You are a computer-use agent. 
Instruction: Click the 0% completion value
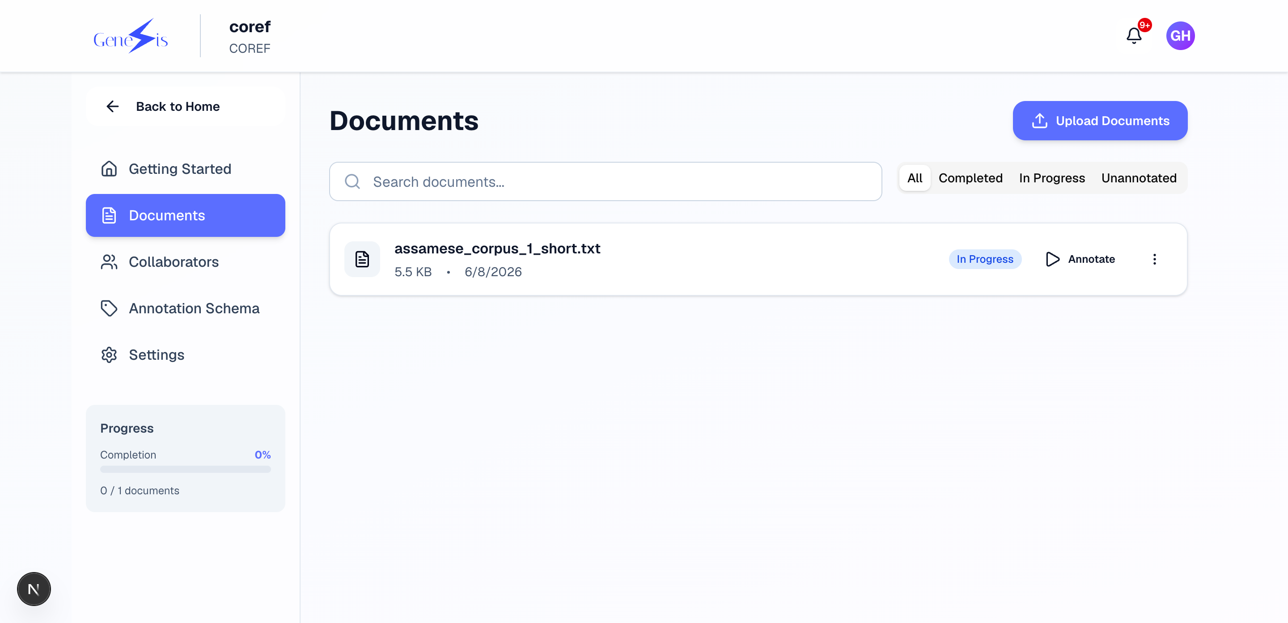pyautogui.click(x=263, y=455)
